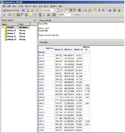Image resolution: width=125 pixels, height=133 pixels.
Task: Click the subtotals icon
Action: coord(63,10)
